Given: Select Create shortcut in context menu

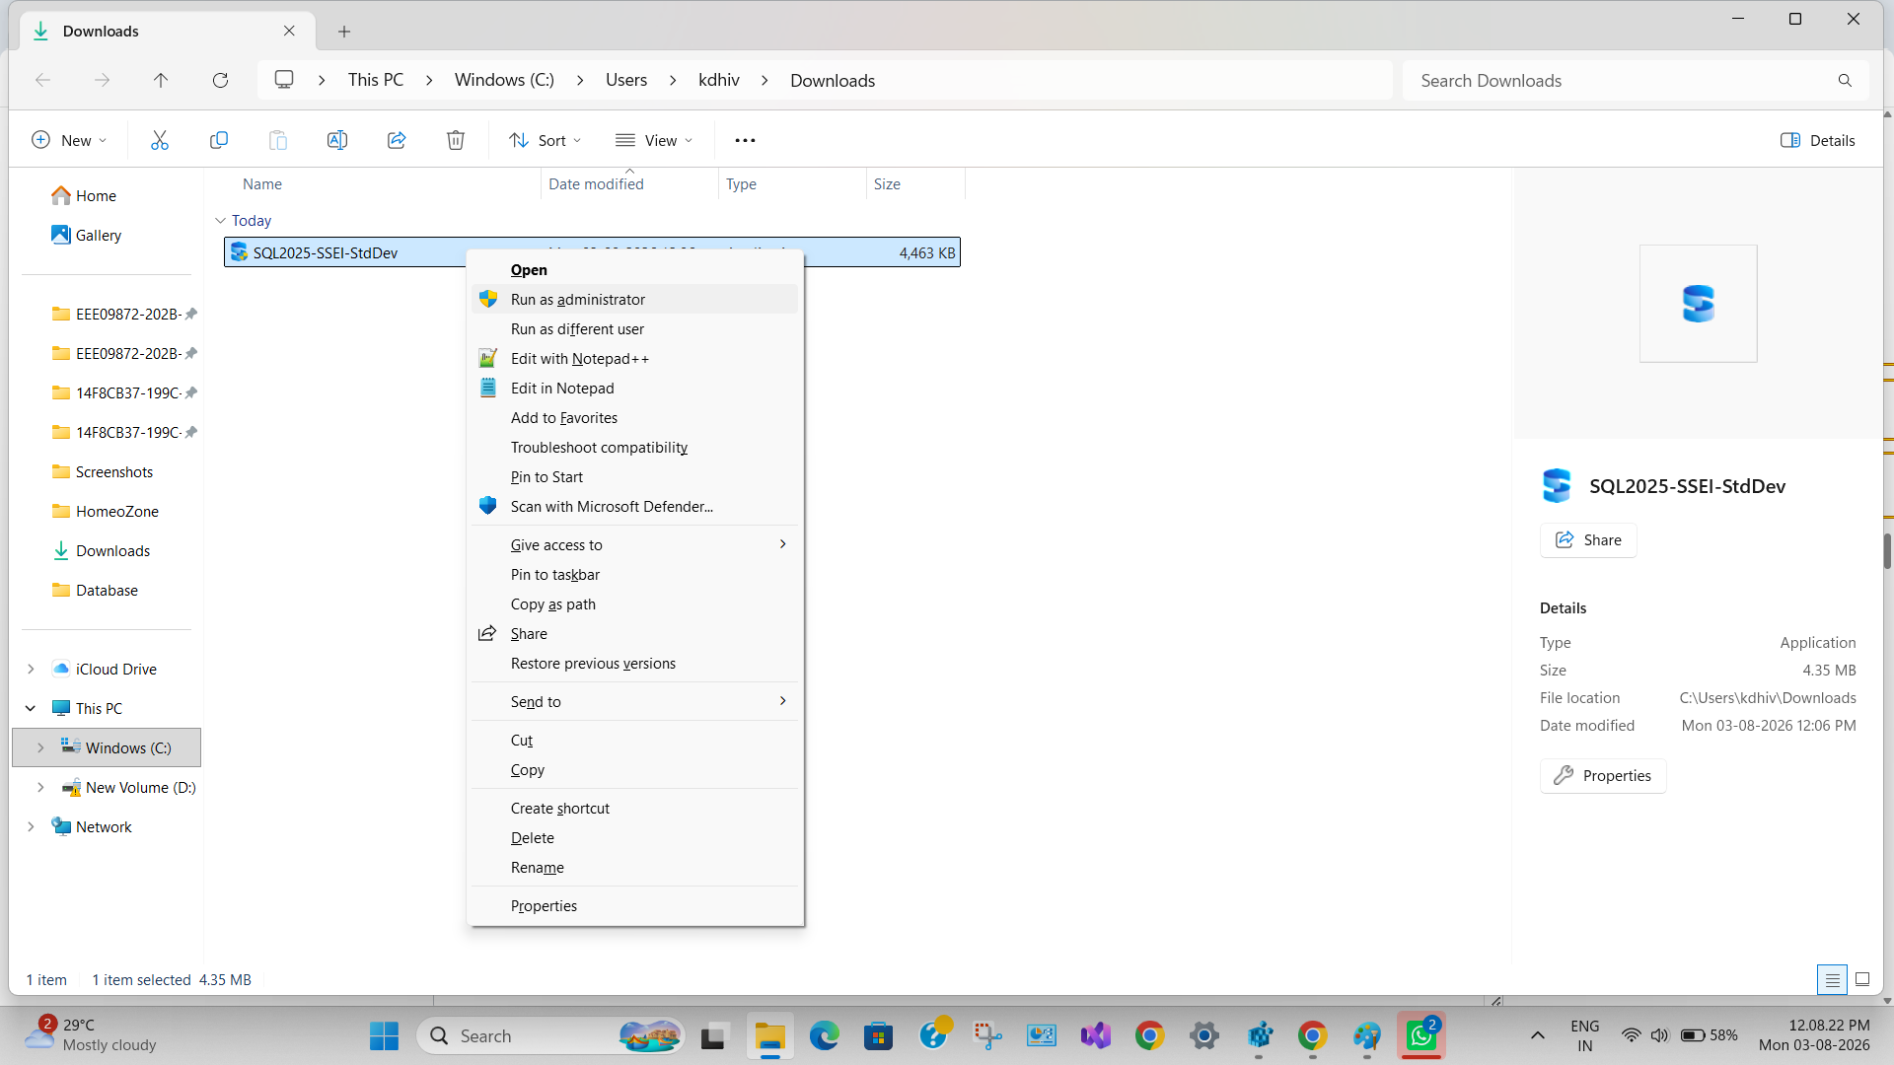Looking at the screenshot, I should tap(635, 808).
